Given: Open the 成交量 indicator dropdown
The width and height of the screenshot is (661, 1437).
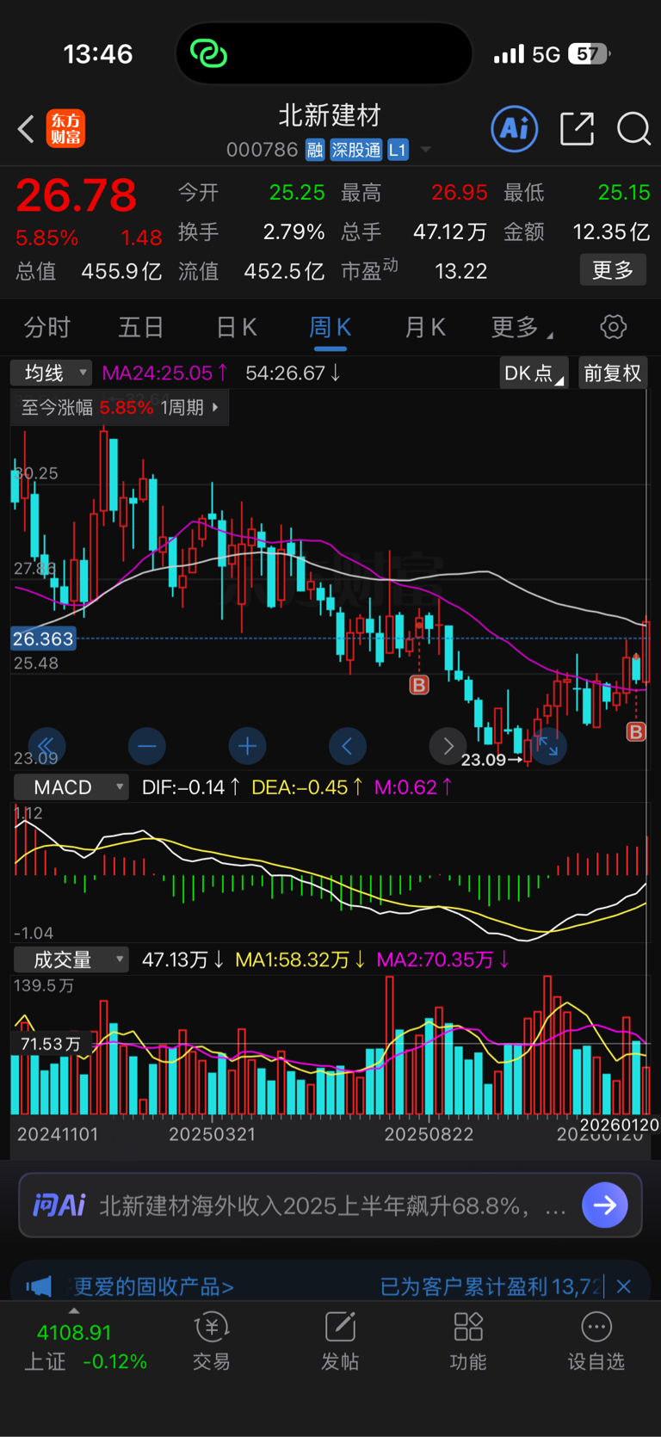Looking at the screenshot, I should pos(71,959).
